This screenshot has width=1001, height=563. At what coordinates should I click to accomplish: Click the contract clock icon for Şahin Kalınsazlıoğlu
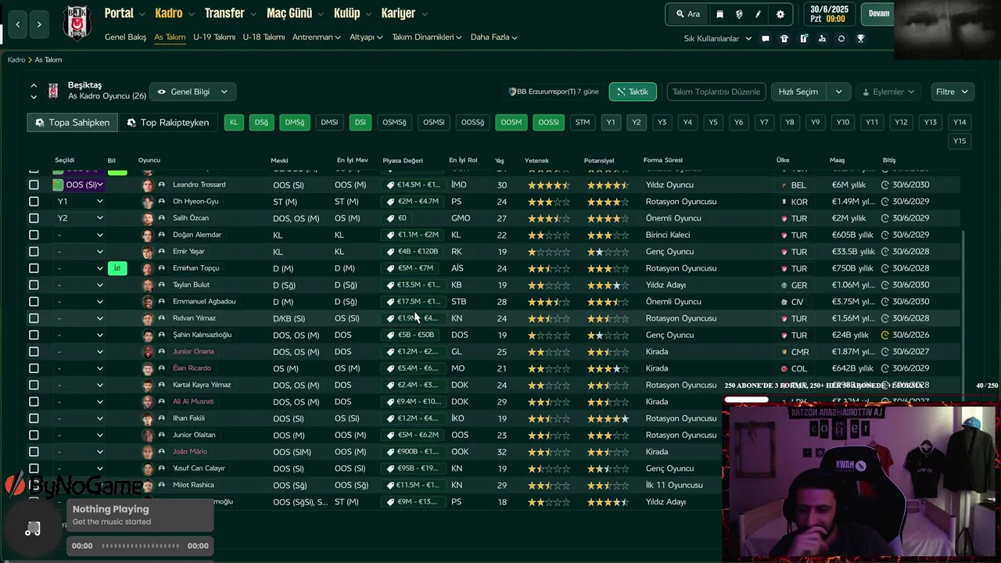[885, 335]
